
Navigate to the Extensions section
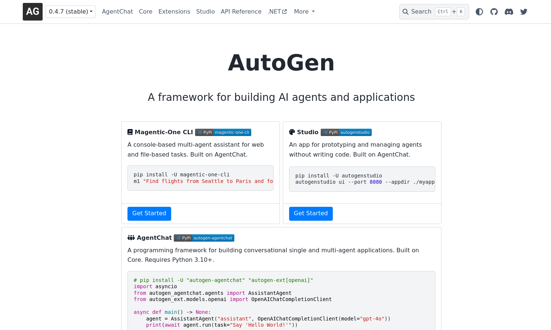(x=174, y=11)
